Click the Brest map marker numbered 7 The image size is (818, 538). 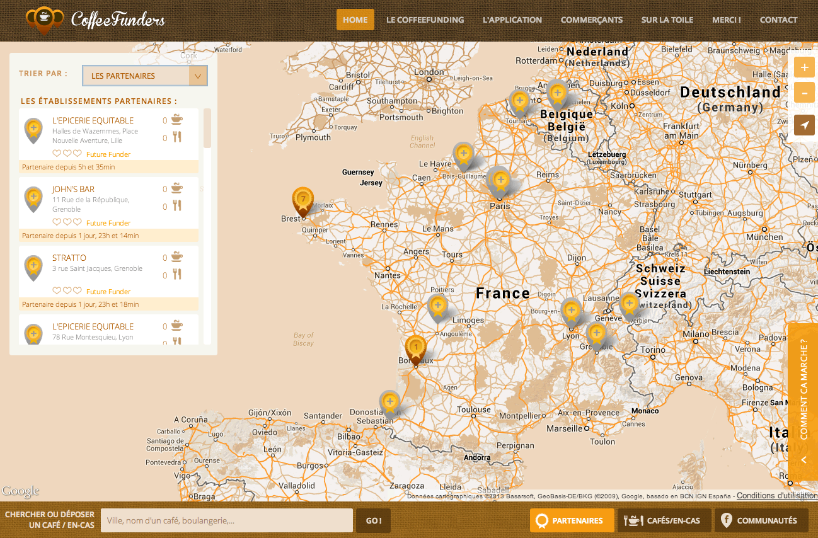pos(303,202)
